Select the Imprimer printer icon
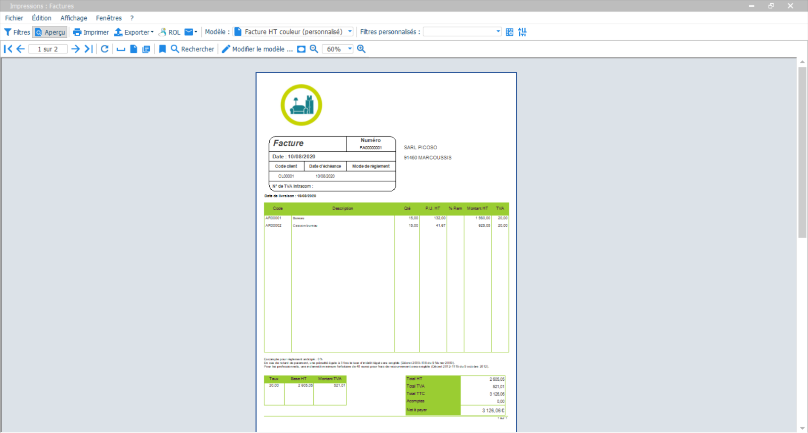 [77, 32]
